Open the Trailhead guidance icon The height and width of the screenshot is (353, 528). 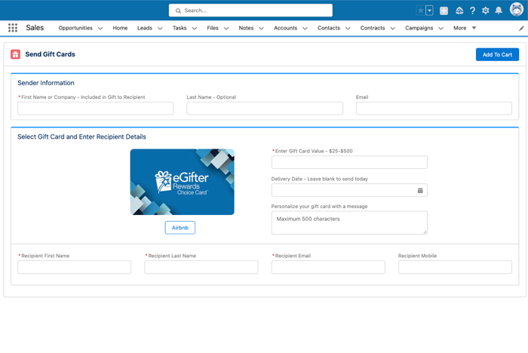coord(459,11)
